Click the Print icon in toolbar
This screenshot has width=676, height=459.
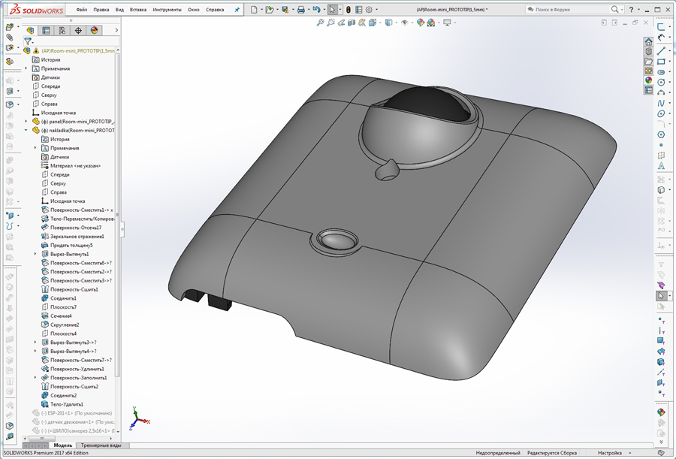pos(300,10)
